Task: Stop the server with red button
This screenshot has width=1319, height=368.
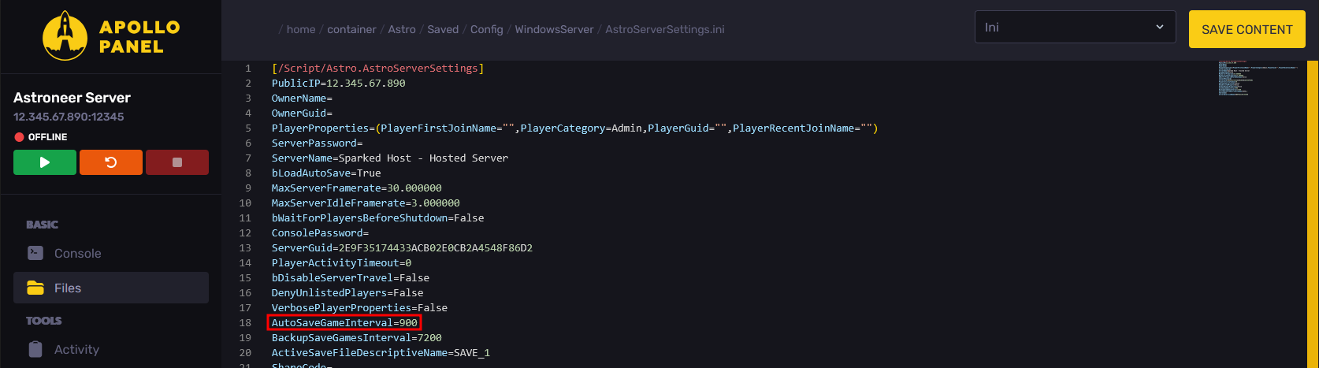Action: 177,162
